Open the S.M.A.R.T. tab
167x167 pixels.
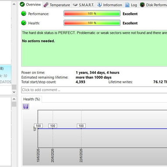tap(83, 5)
